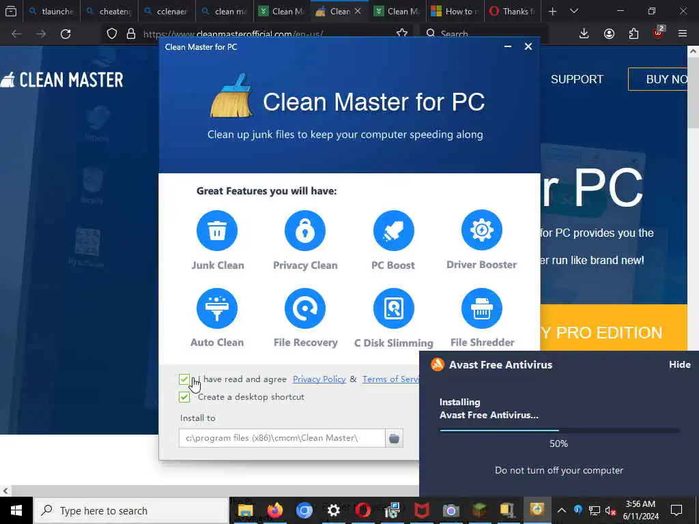Viewport: 699px width, 524px height.
Task: Open Minecraft block icon in taskbar
Action: pos(480,510)
